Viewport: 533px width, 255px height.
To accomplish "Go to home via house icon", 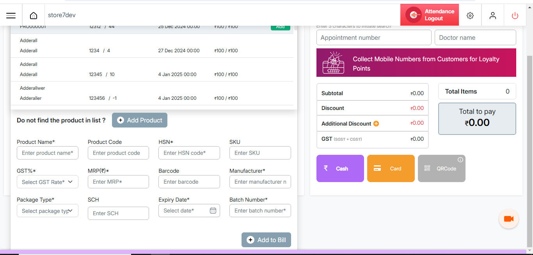I will click(34, 15).
